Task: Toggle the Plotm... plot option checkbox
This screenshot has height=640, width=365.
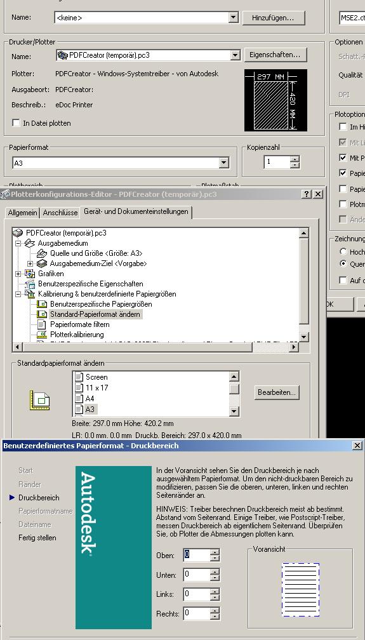Action: [x=343, y=204]
